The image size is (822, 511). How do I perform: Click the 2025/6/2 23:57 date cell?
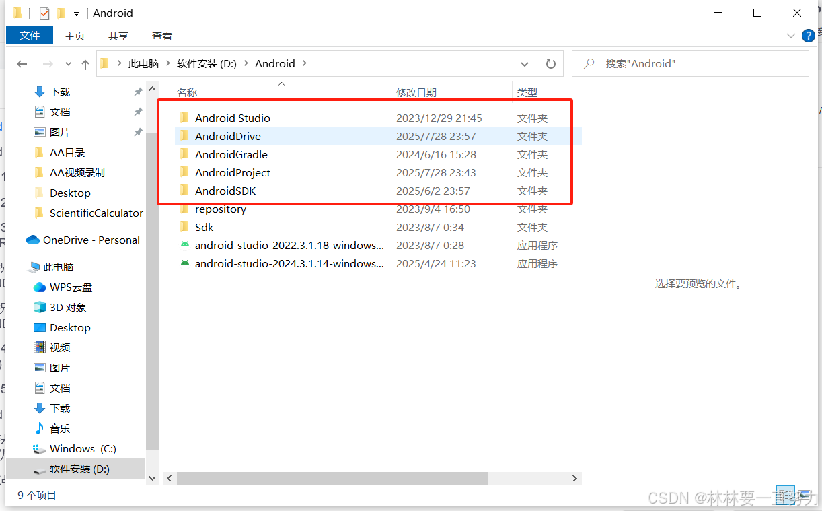[433, 191]
